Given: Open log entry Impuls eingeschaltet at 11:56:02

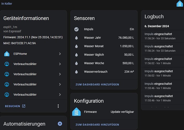Looking at the screenshot, I should point(162,61).
